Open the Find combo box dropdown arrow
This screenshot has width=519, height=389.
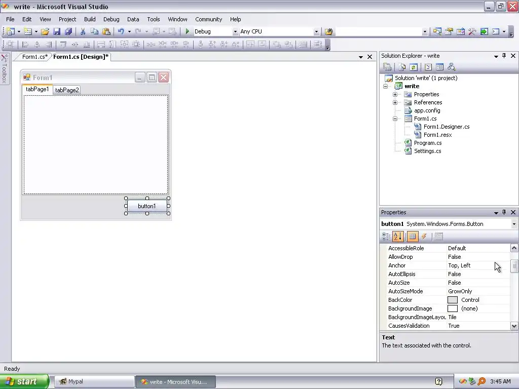pos(425,32)
